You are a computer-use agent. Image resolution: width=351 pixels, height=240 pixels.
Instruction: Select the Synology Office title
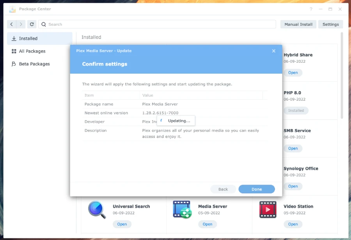pos(301,168)
